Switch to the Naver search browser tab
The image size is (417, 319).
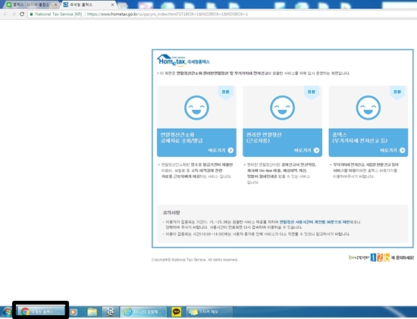31,5
